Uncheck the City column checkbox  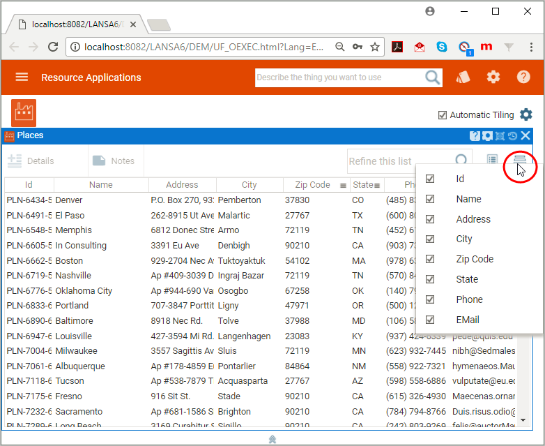(430, 239)
